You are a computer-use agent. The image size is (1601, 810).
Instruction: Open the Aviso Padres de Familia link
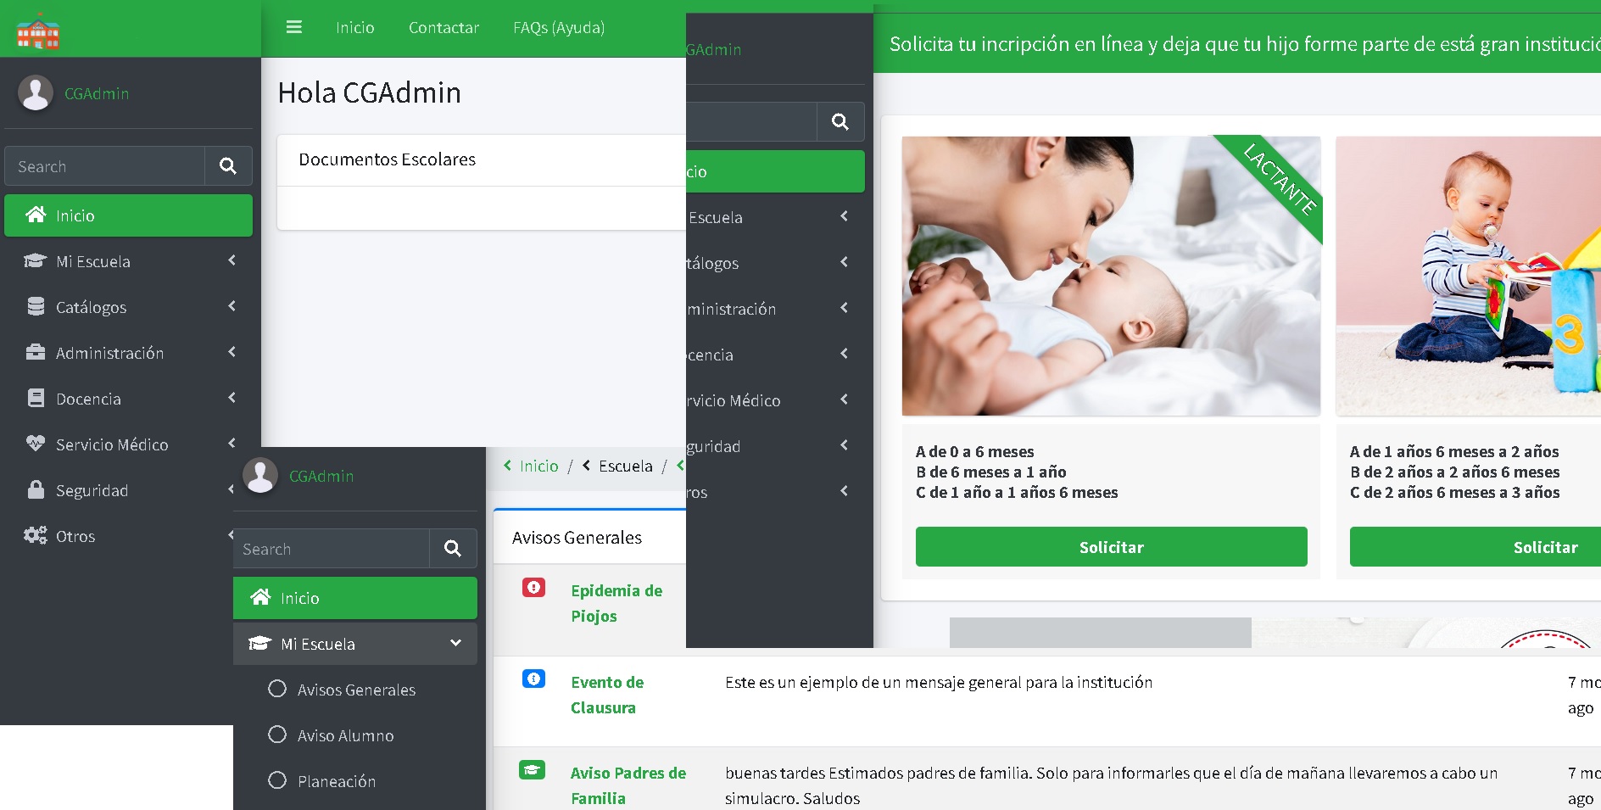click(628, 785)
